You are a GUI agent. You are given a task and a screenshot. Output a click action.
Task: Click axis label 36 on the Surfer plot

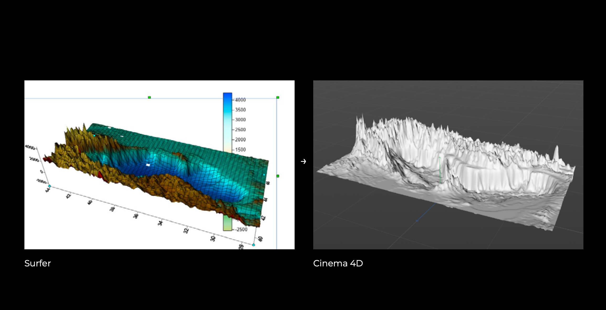point(136,216)
